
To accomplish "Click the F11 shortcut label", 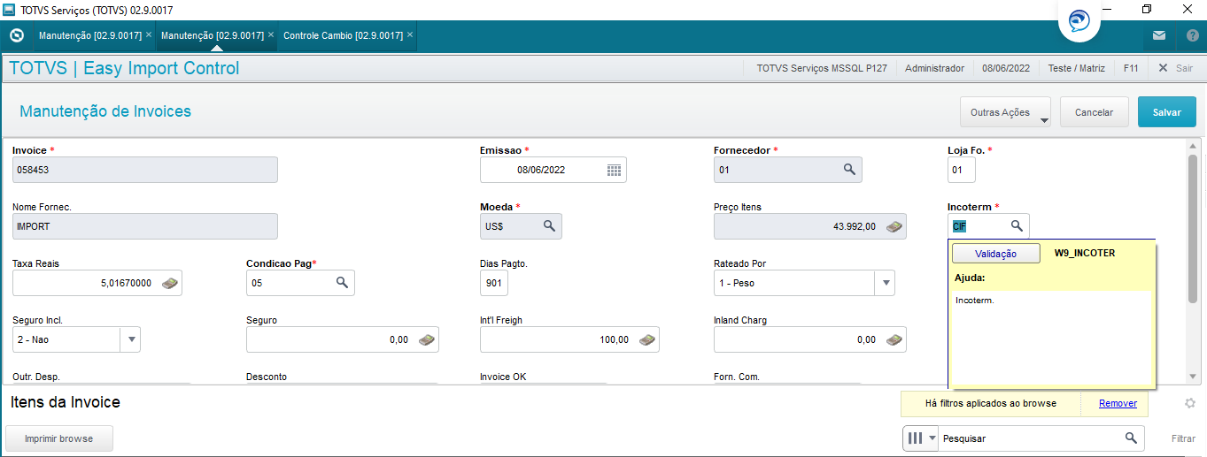I will [1131, 68].
